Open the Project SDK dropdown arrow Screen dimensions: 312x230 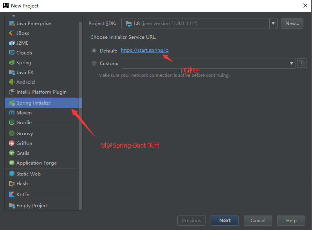(x=273, y=24)
